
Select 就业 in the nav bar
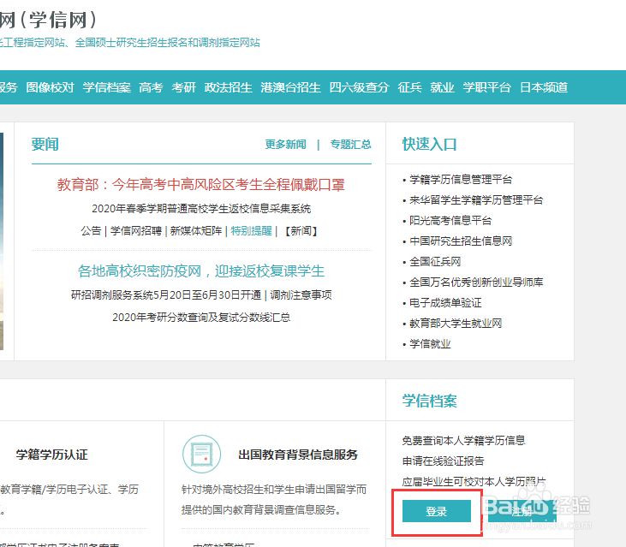tap(443, 87)
